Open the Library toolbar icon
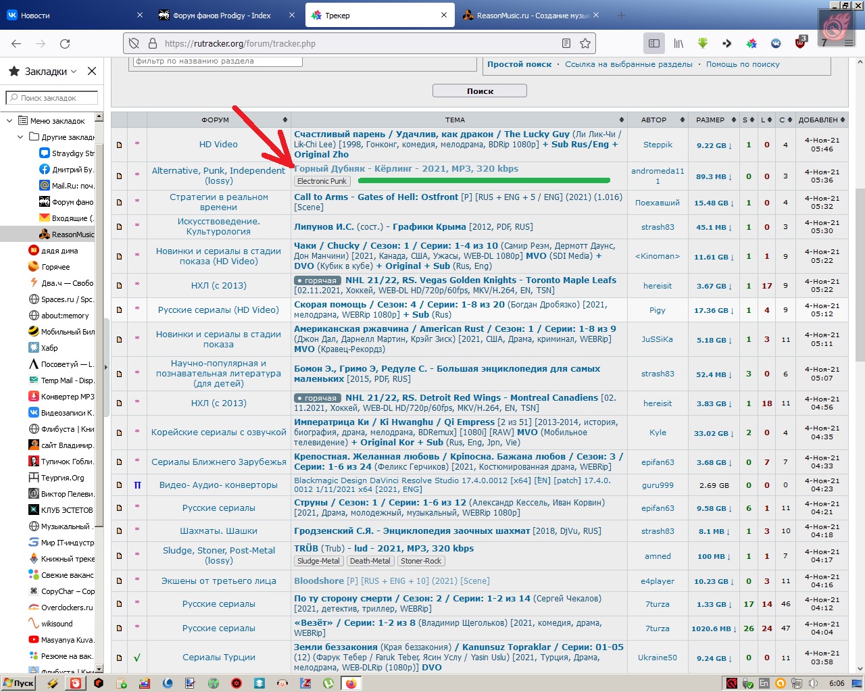This screenshot has height=692, width=865. click(x=678, y=43)
